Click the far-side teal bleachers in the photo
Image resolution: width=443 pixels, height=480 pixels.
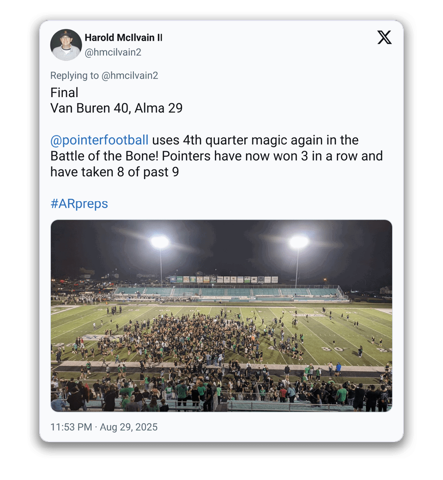point(226,292)
